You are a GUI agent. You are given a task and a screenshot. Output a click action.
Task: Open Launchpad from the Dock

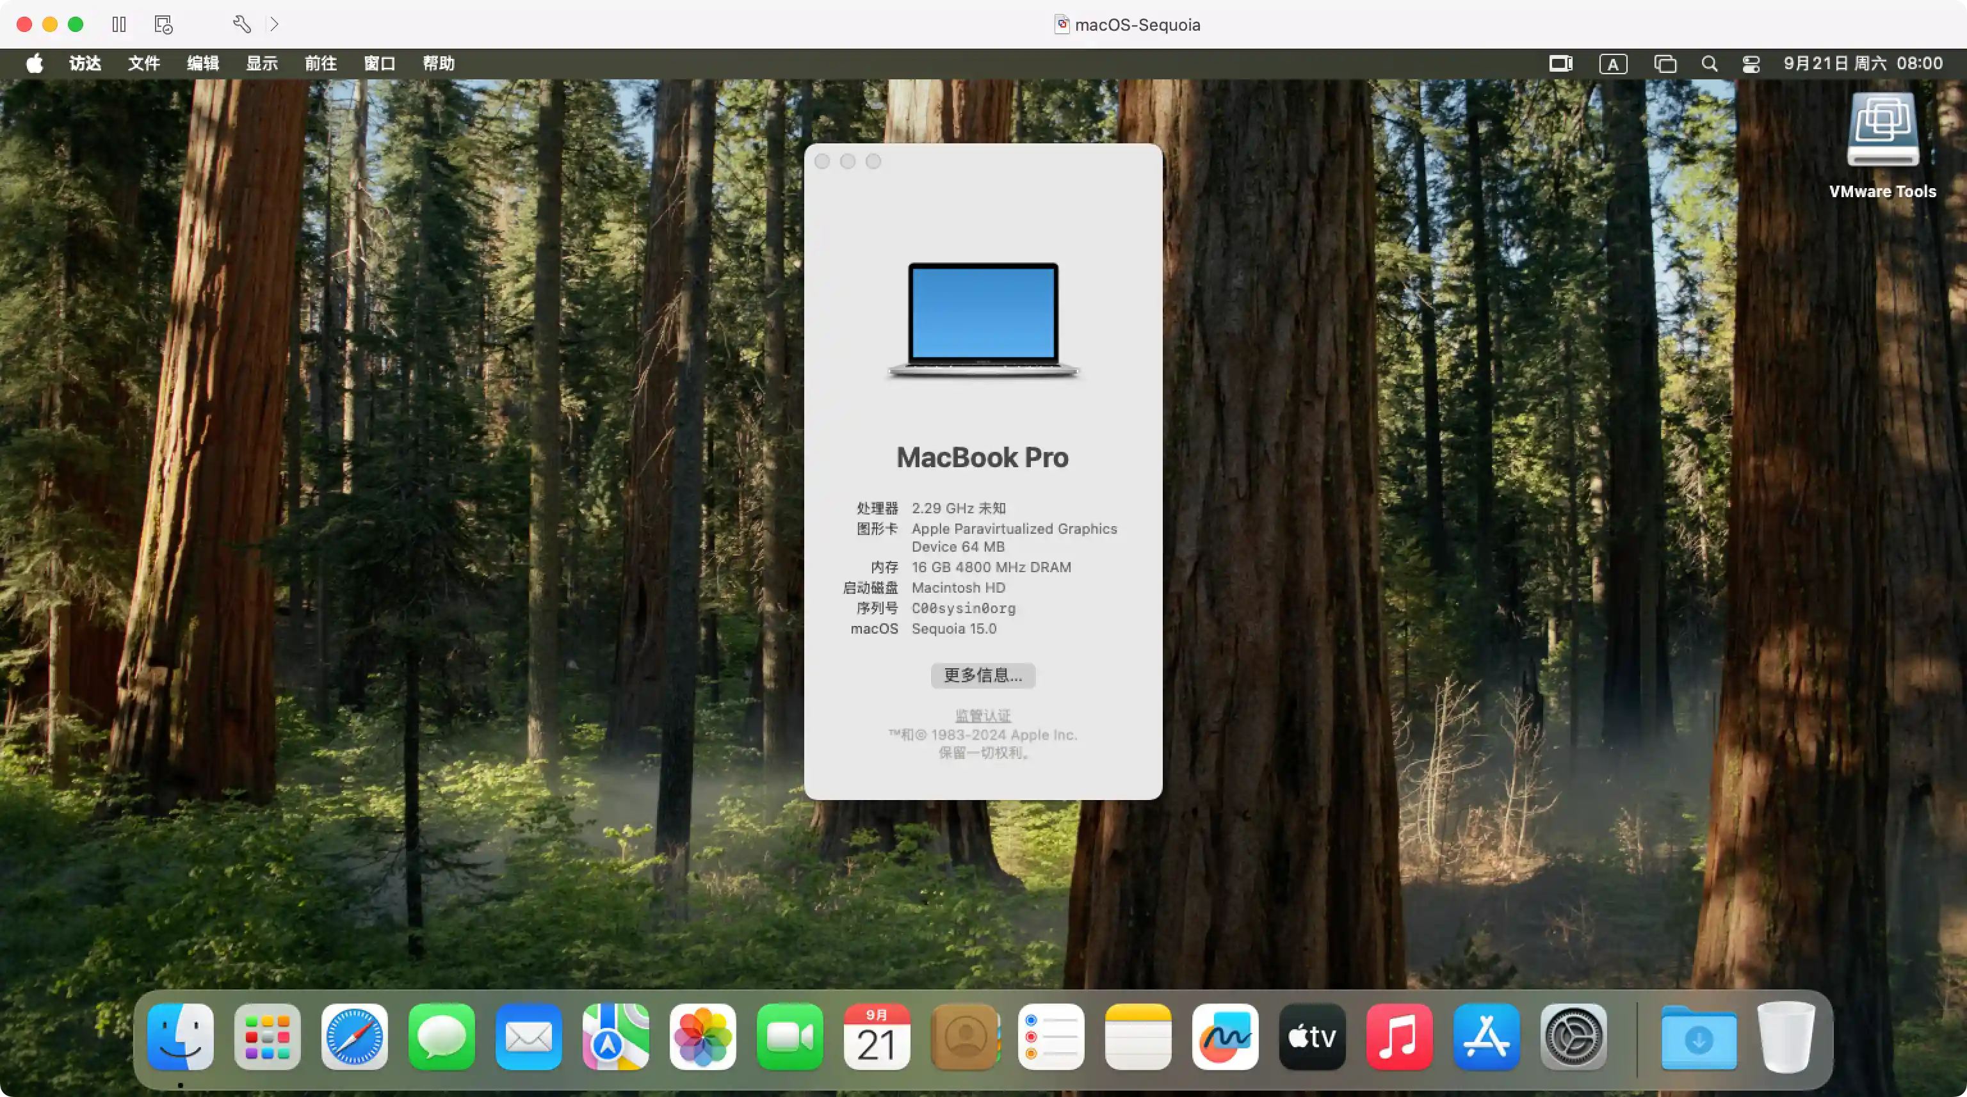point(266,1037)
